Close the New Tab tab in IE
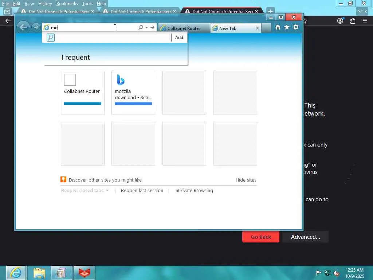The image size is (373, 280). coord(257,28)
